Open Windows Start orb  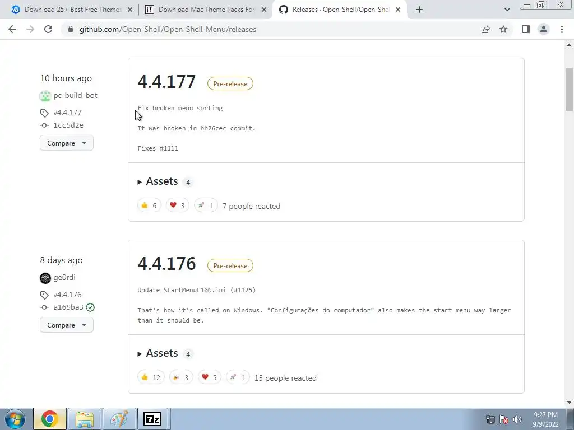[x=15, y=419]
